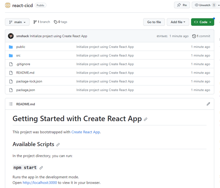Open commit message in the package.json row
The image size is (220, 188).
(105, 90)
